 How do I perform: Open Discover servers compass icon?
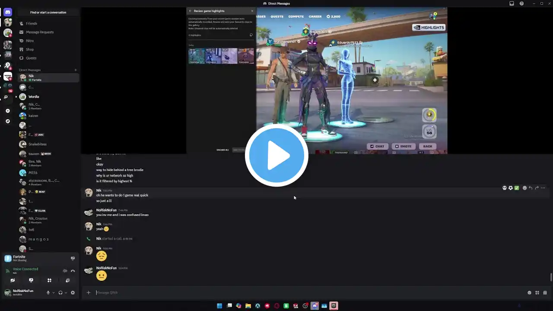tap(8, 121)
